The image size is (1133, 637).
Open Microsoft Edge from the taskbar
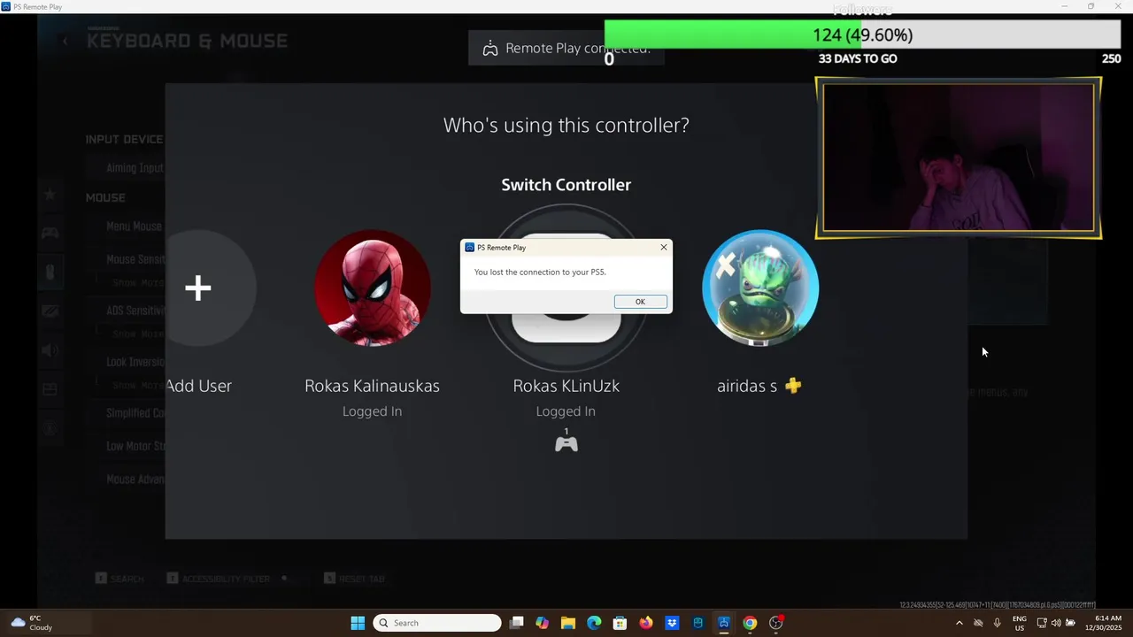tap(594, 623)
